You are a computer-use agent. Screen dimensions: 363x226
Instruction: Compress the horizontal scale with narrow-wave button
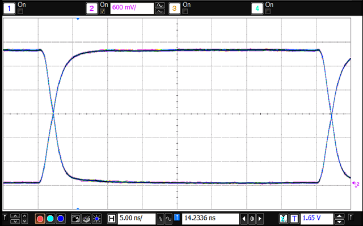pos(160,219)
